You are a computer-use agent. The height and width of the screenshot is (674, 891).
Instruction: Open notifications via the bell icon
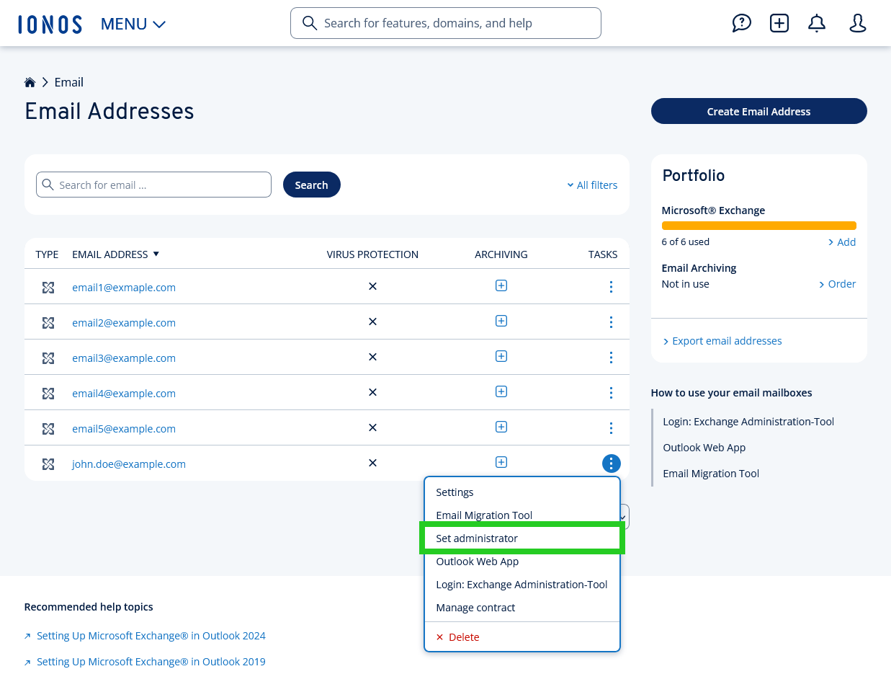817,23
